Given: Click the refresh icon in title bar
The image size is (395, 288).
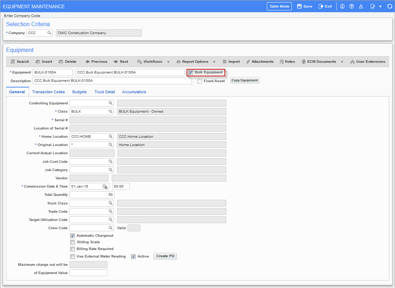Looking at the screenshot, I should point(390,6).
